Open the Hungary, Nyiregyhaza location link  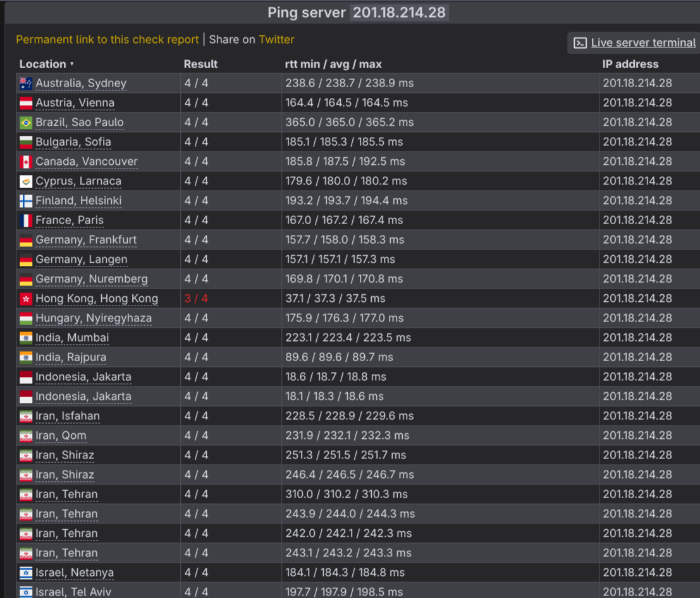[94, 318]
